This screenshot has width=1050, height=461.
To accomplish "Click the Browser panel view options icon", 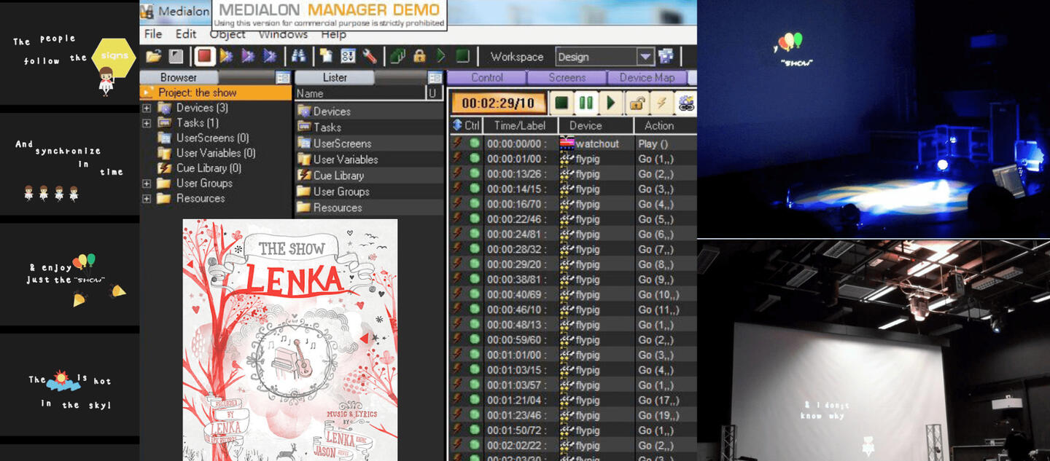I will pos(283,78).
